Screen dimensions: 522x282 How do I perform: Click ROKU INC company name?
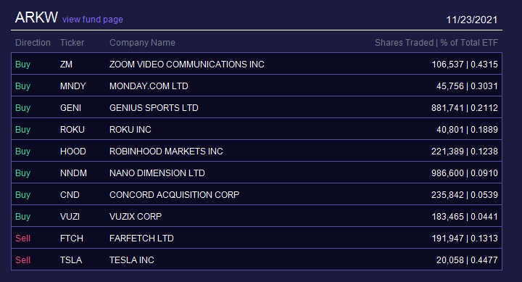[x=130, y=130]
